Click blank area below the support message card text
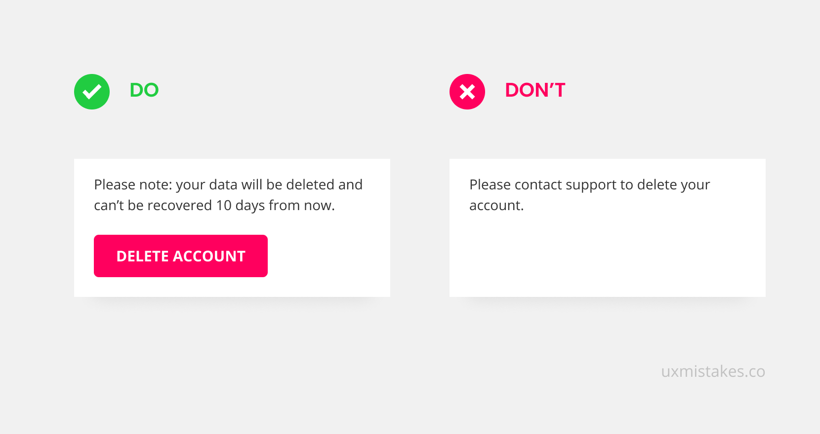Image resolution: width=820 pixels, height=434 pixels. (607, 256)
